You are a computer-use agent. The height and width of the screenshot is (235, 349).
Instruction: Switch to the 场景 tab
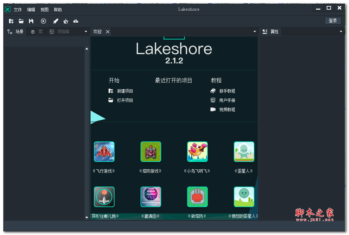click(15, 32)
